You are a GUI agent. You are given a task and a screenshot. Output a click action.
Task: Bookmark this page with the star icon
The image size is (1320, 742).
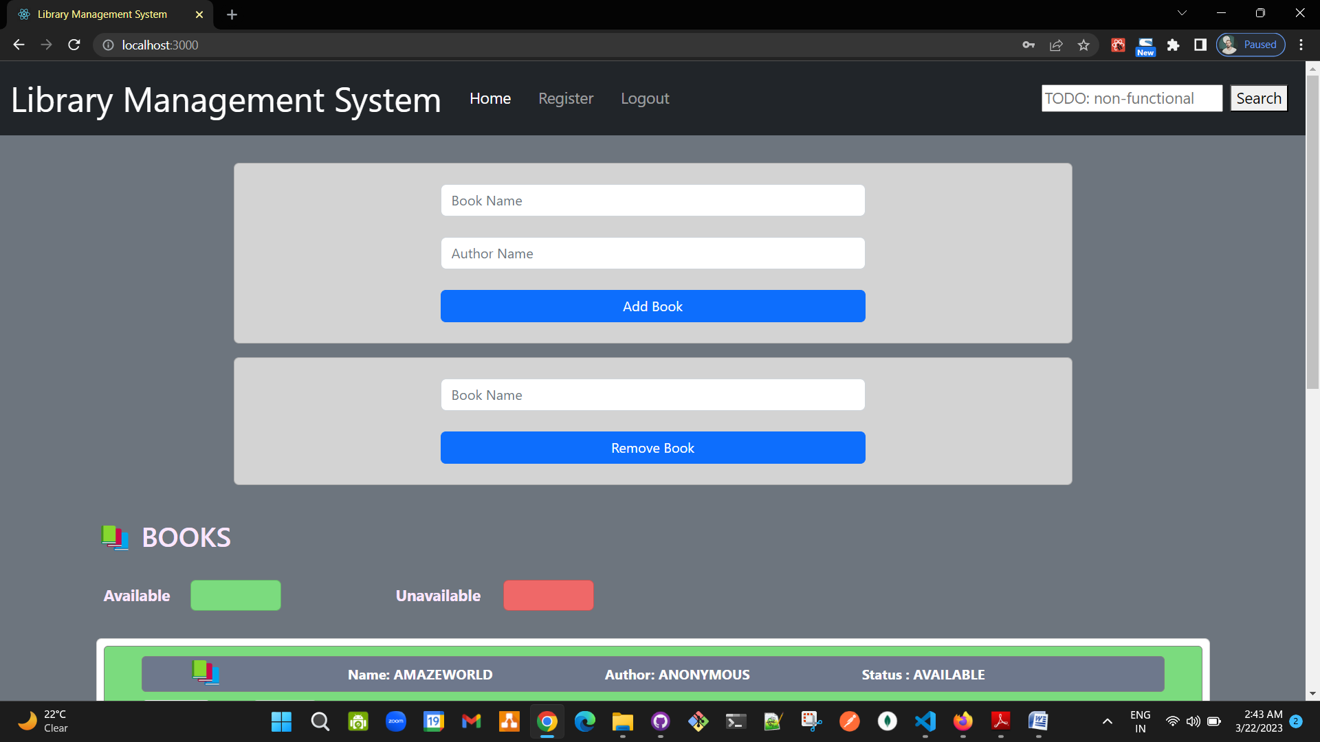click(x=1083, y=45)
